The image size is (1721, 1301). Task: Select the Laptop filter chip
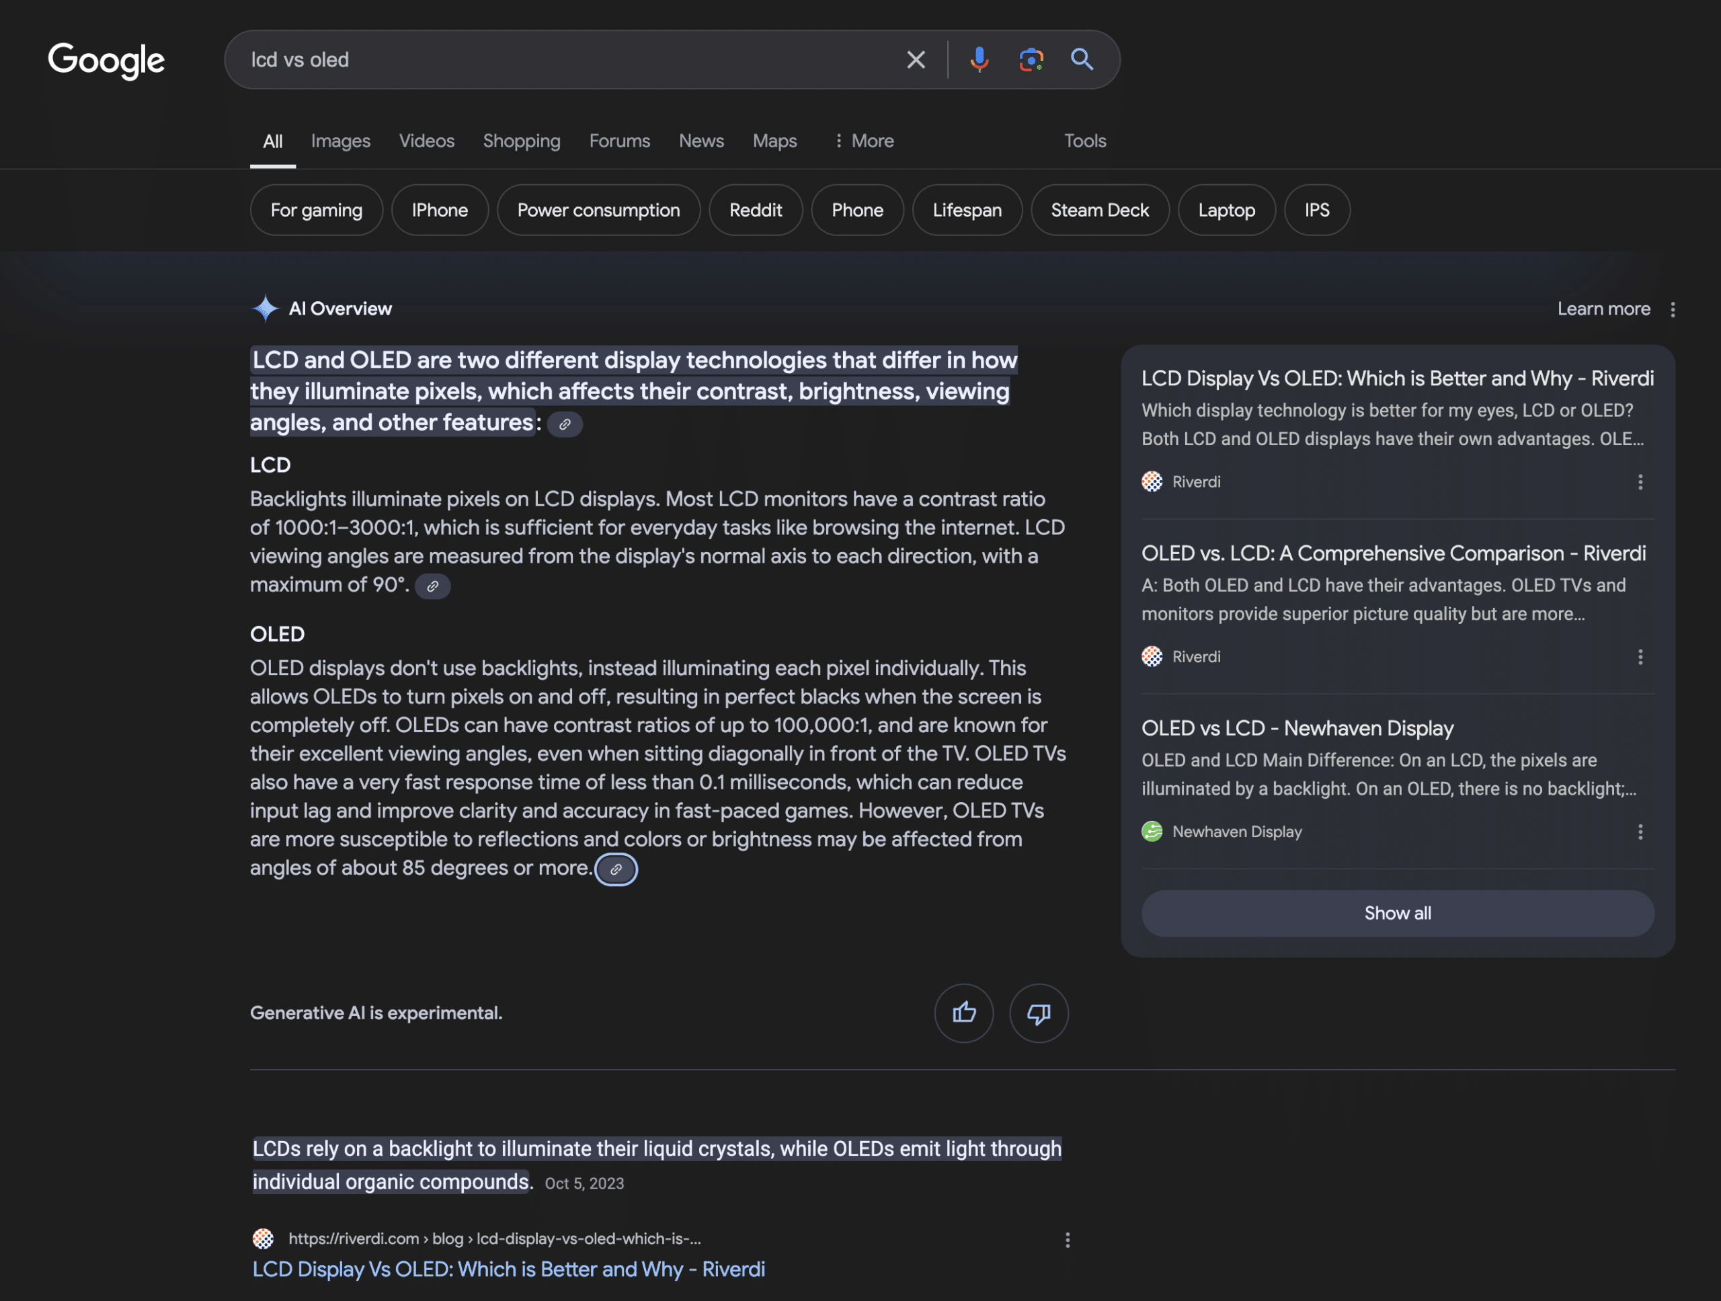click(1226, 210)
